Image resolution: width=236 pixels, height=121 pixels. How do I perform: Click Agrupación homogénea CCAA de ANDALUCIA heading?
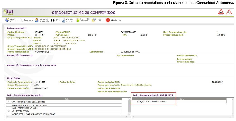click(x=31, y=65)
